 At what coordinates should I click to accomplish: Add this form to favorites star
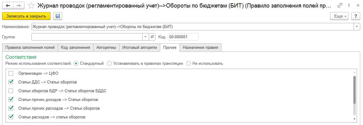[31, 5]
